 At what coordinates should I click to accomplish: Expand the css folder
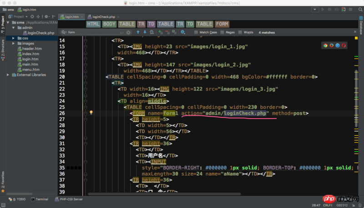[x=14, y=38]
